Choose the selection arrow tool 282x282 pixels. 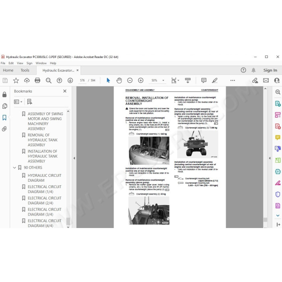point(108,81)
